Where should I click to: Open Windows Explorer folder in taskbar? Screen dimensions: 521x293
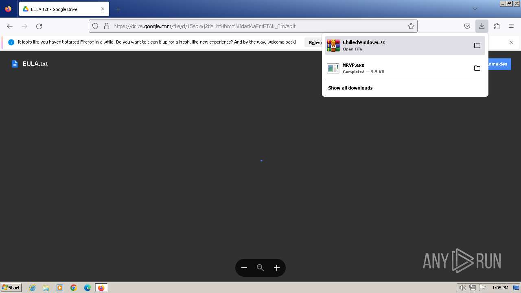point(46,288)
